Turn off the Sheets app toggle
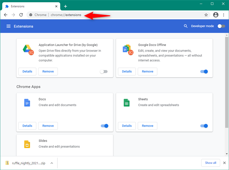 tap(204, 126)
